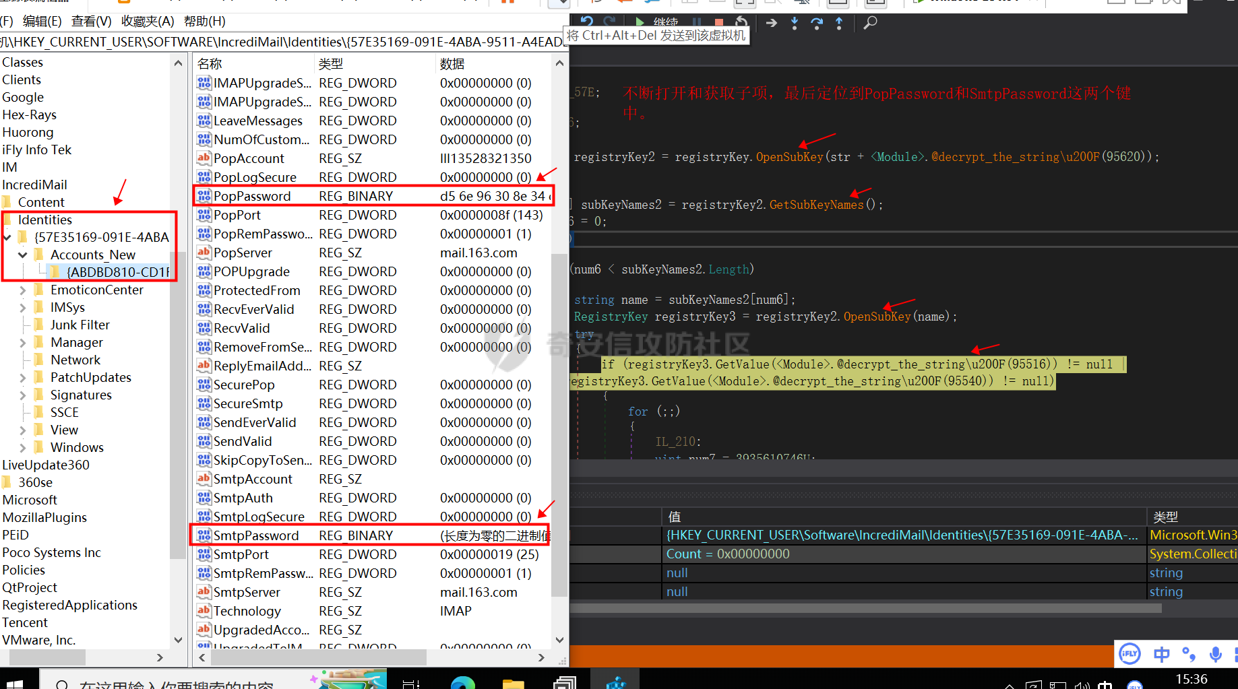Toggle the Chinese 中 input mode icon
This screenshot has width=1238, height=689.
coord(1161,654)
